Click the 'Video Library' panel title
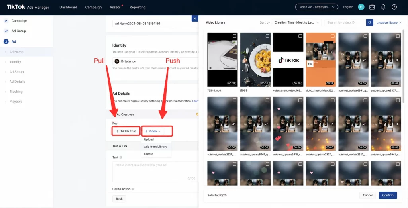 216,22
